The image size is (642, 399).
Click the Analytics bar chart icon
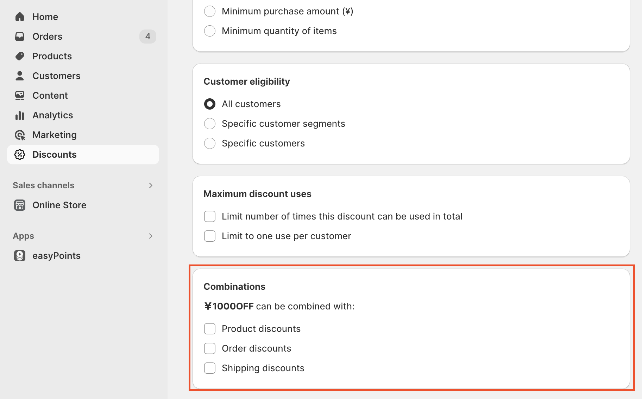pyautogui.click(x=20, y=115)
